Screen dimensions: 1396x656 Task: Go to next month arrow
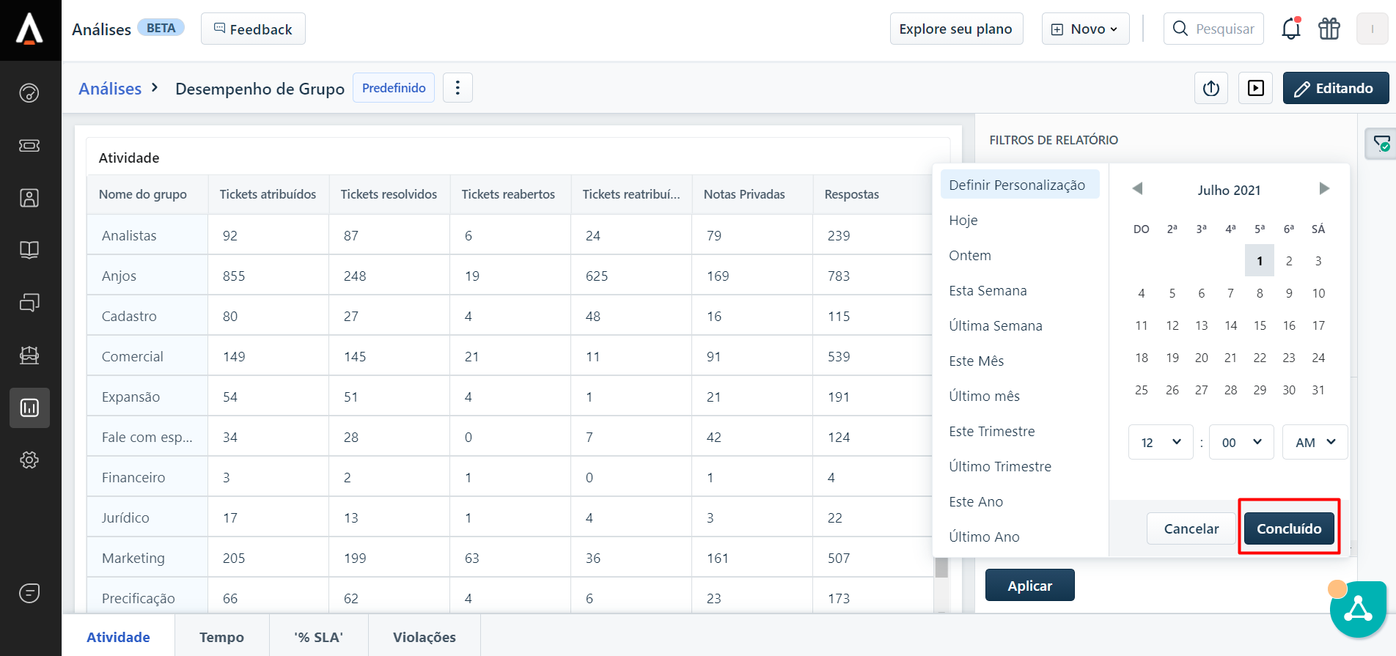tap(1323, 189)
